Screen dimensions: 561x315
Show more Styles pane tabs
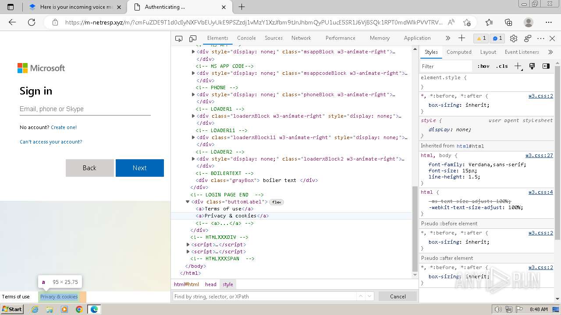(x=550, y=52)
